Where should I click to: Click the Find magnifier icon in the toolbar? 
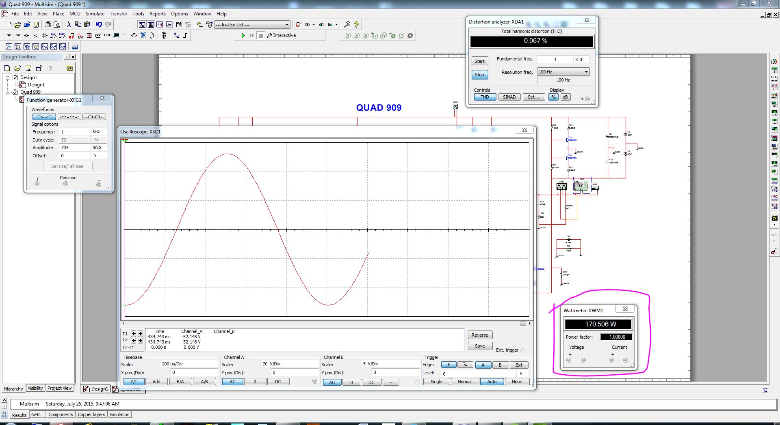[347, 25]
